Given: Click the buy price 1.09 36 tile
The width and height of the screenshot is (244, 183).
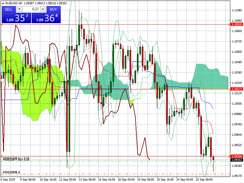Looking at the screenshot, I should coord(46,18).
